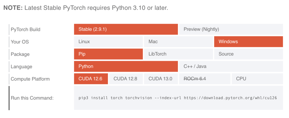Select the Source package option
Screen dimensions: 289x118
pos(248,54)
